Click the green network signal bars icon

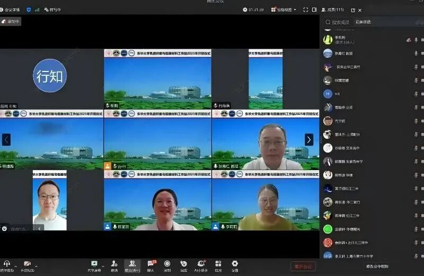(37, 10)
